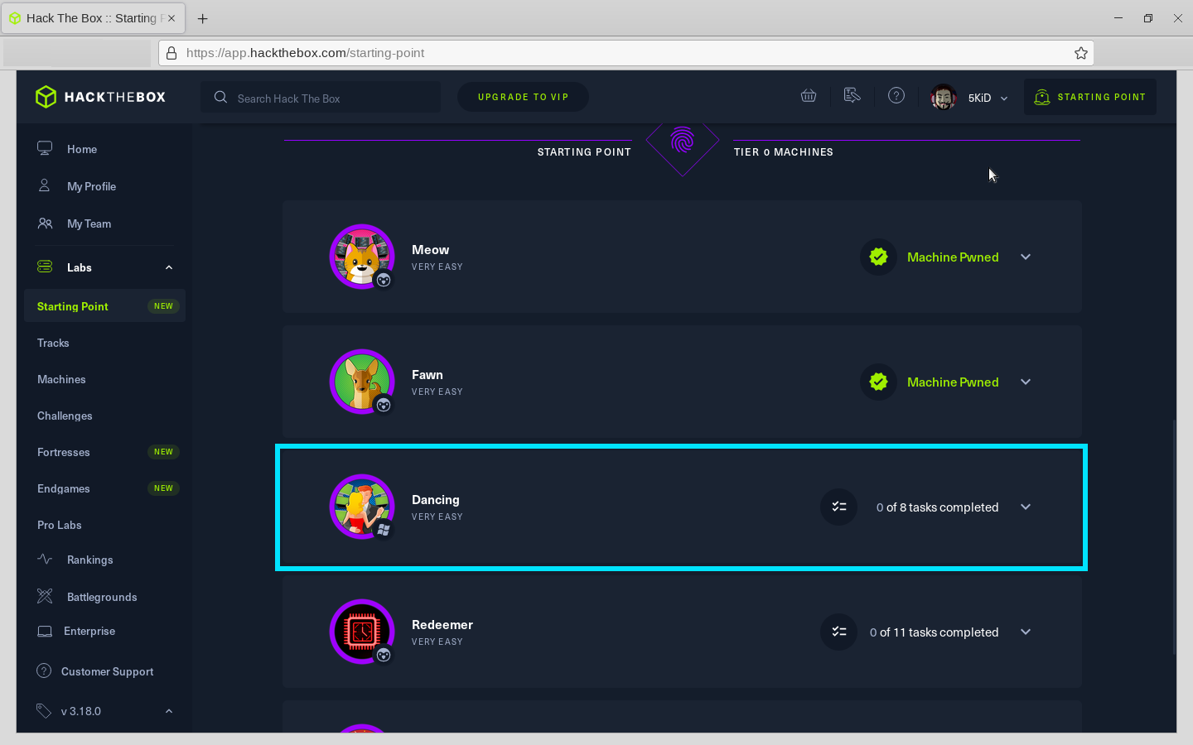Go to Machines in the sidebar
Screen dimensions: 1193x745
tap(61, 379)
